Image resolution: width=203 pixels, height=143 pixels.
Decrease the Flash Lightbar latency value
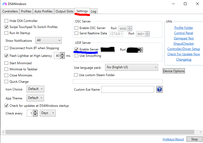(x=62, y=57)
